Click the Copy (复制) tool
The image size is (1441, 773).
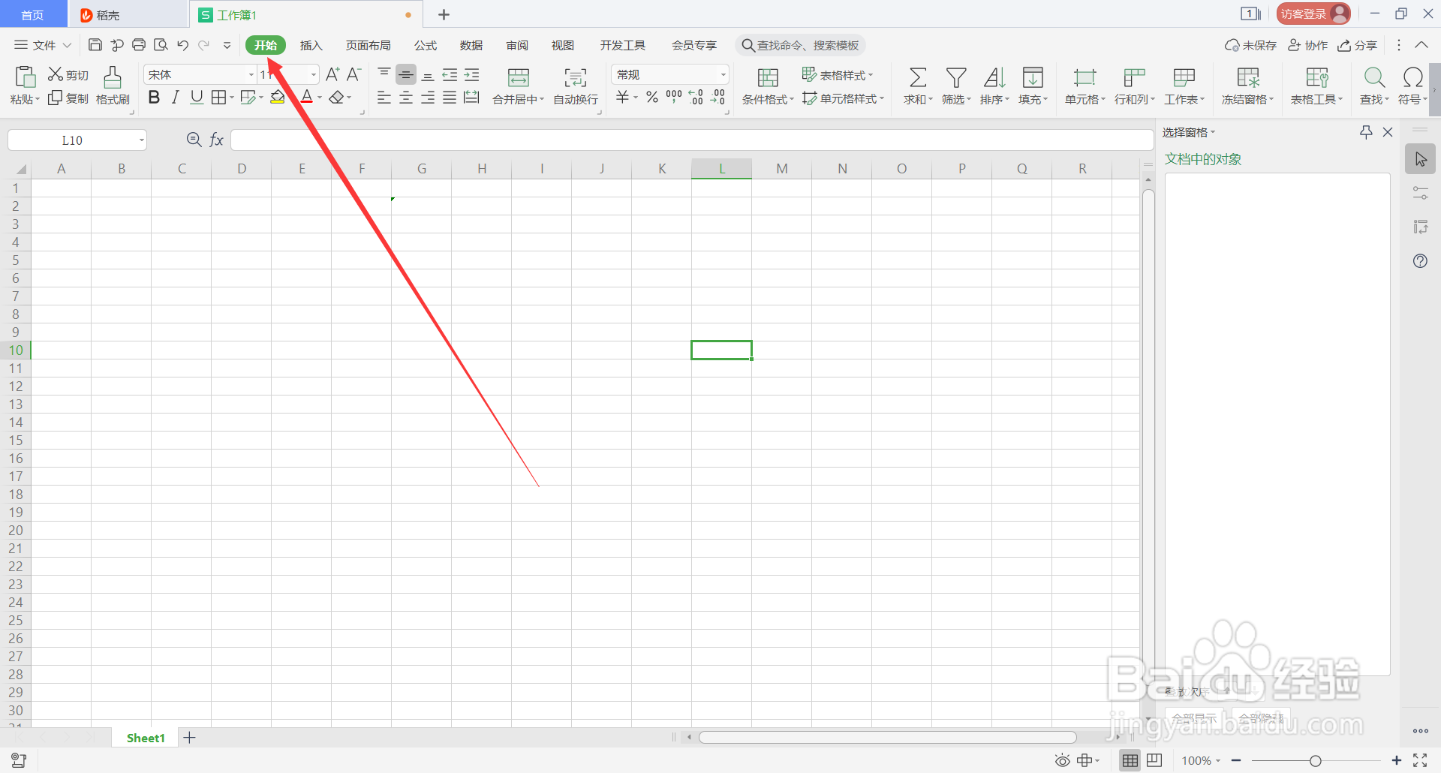click(68, 98)
